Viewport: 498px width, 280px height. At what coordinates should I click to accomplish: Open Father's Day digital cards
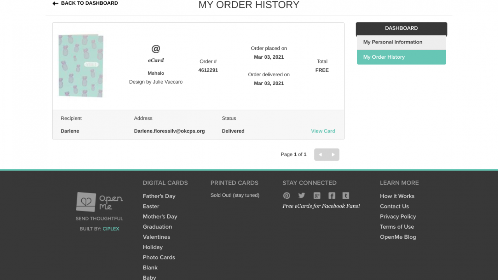[159, 196]
